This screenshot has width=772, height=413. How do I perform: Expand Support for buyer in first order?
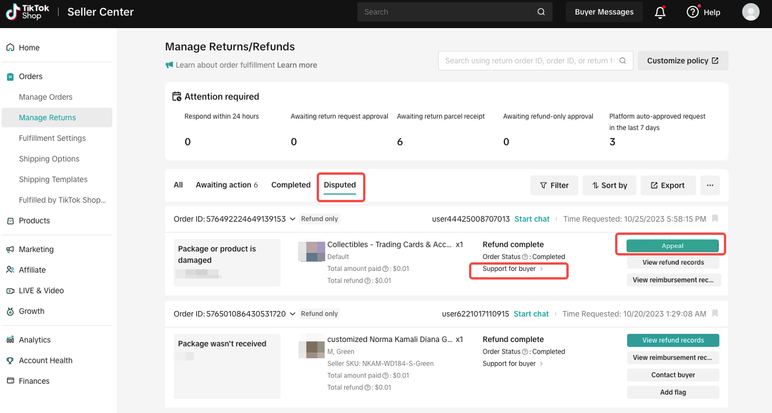(513, 269)
